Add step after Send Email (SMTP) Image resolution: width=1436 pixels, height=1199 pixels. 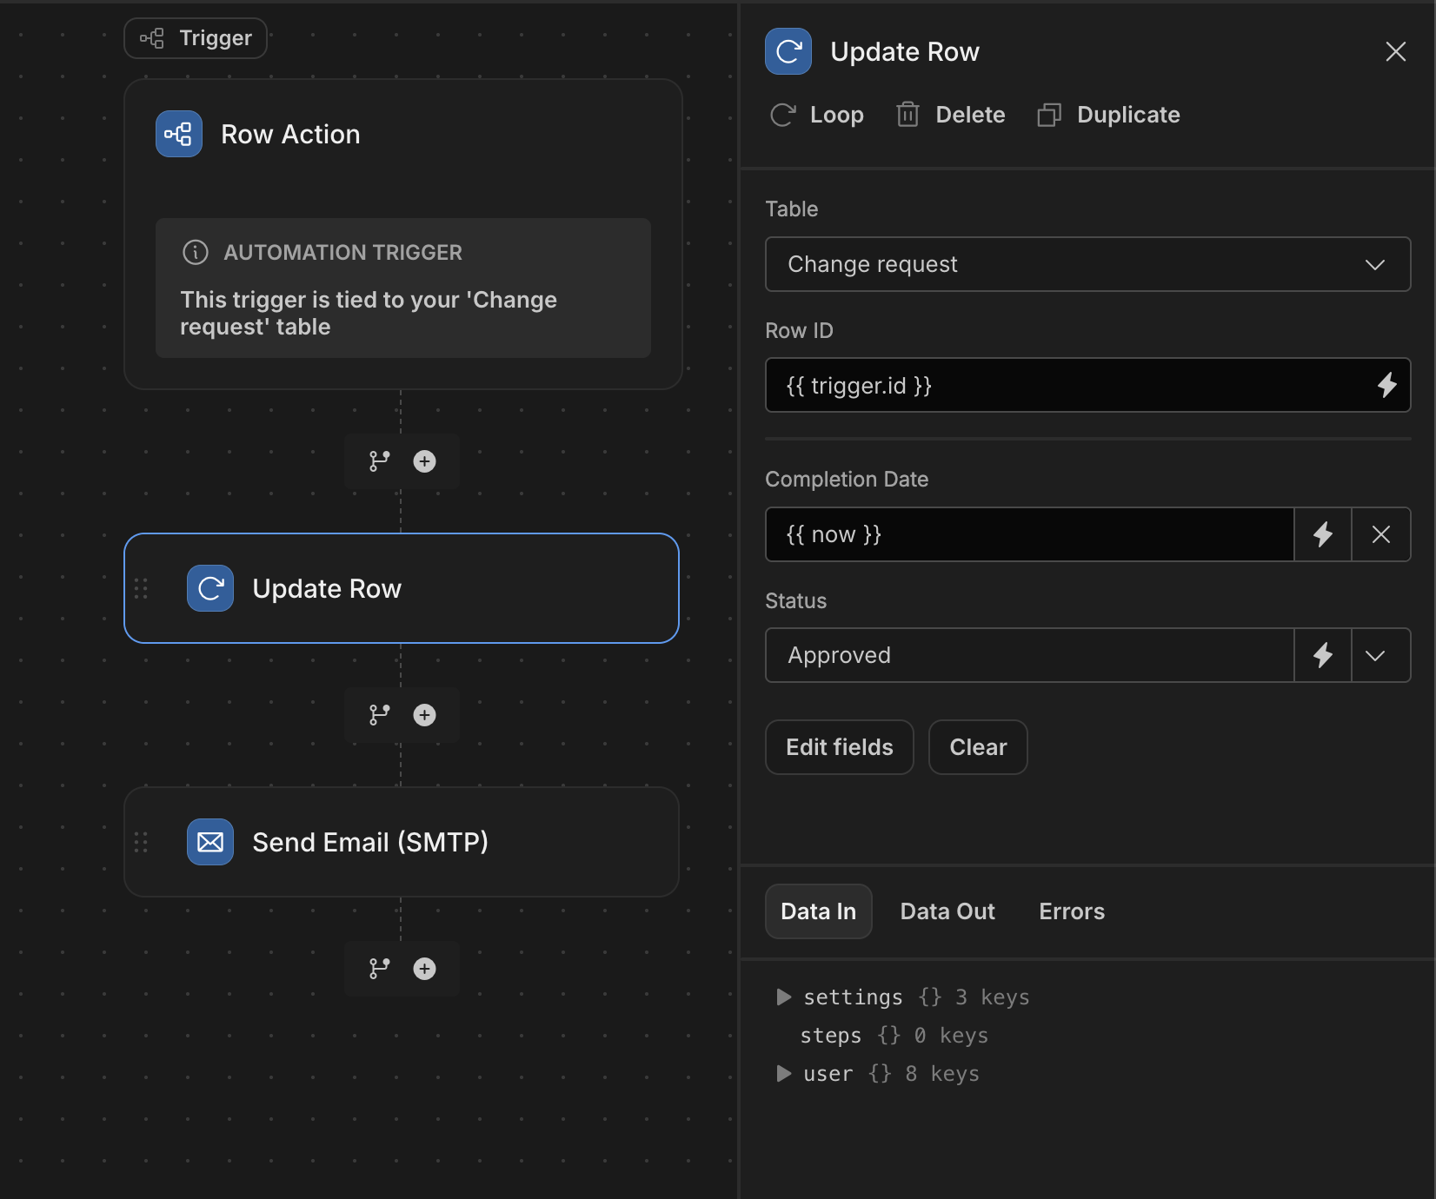point(424,969)
